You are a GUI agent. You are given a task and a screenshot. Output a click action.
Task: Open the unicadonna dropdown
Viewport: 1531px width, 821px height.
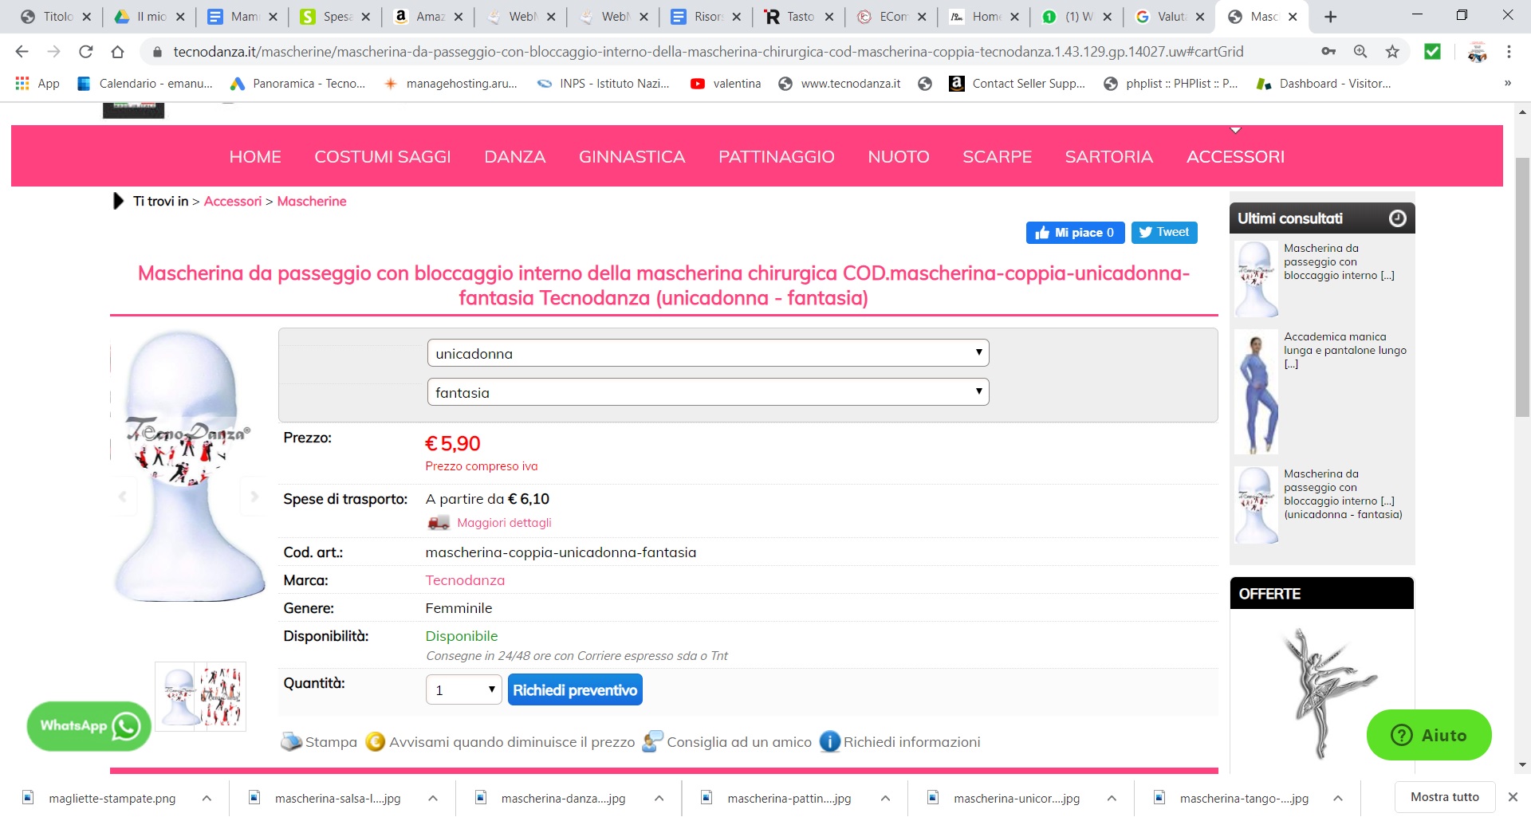pyautogui.click(x=708, y=353)
